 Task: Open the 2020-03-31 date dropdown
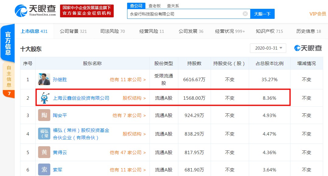(x=268, y=48)
